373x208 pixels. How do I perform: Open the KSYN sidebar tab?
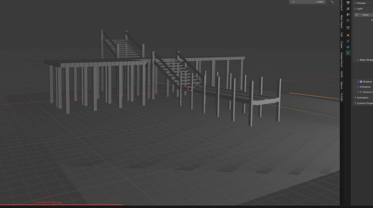click(342, 74)
